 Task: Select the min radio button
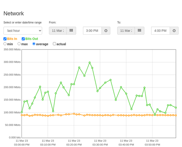tap(5, 44)
